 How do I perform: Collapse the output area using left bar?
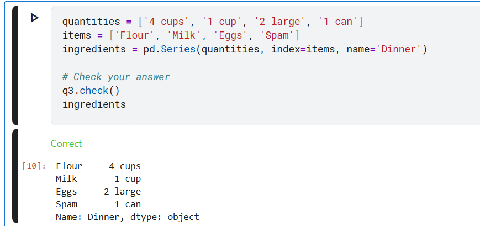click(x=15, y=176)
